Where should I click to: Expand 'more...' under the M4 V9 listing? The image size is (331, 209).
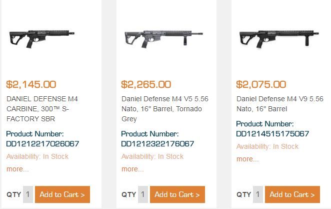(247, 159)
